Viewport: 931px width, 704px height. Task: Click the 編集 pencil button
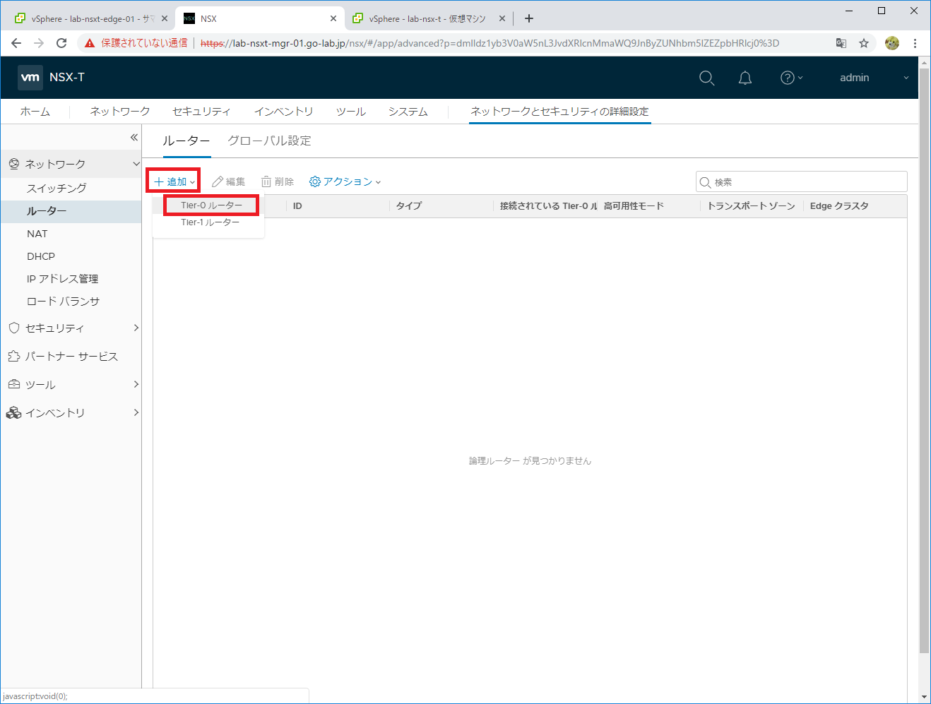(229, 181)
